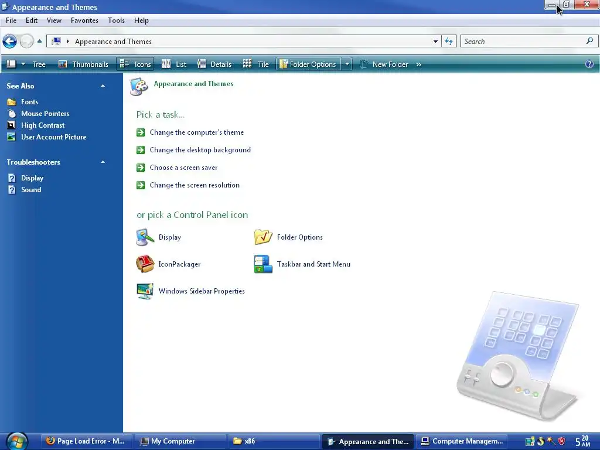Open the View menu

(54, 21)
